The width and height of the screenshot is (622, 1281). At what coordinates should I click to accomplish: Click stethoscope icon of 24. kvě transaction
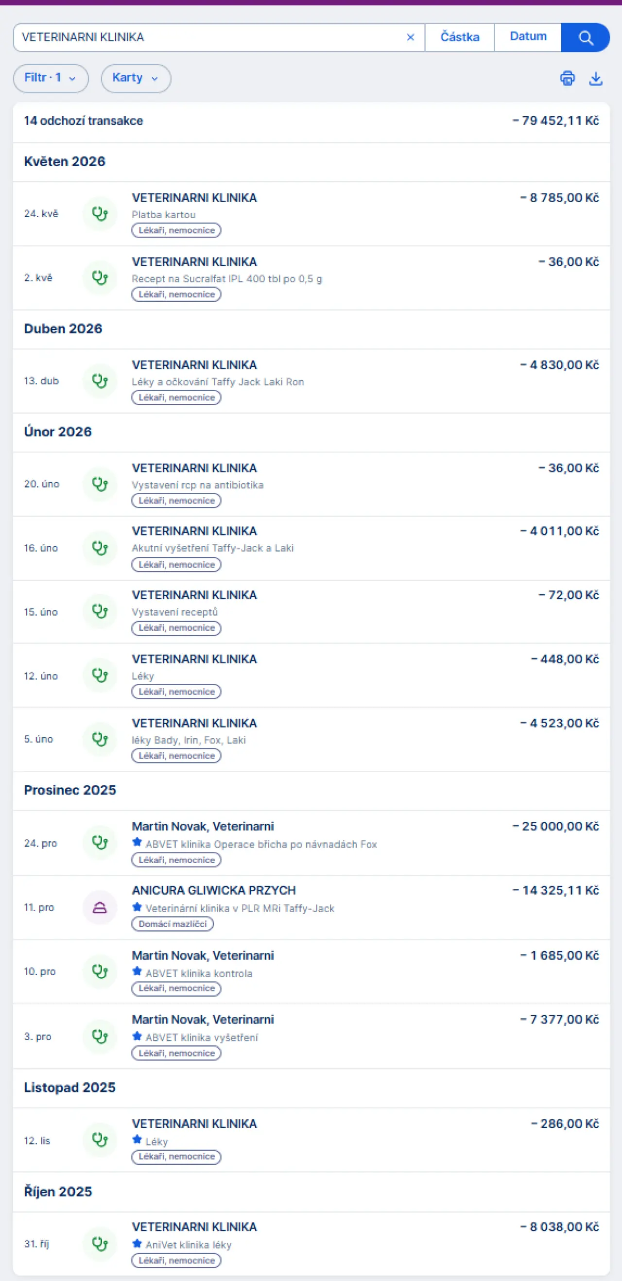click(100, 214)
